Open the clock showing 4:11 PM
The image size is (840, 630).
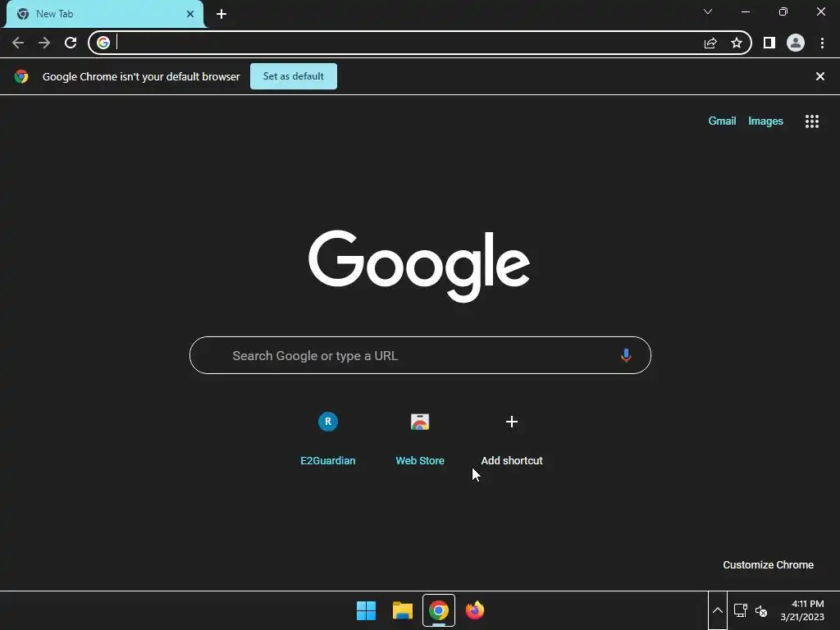coord(802,610)
